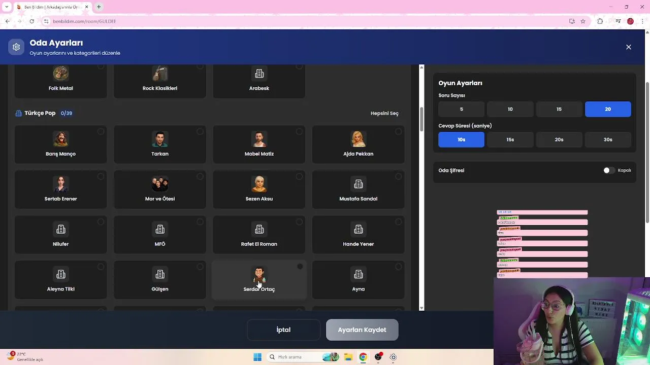Choose the Ayna category icon
The image size is (650, 365).
(x=359, y=274)
